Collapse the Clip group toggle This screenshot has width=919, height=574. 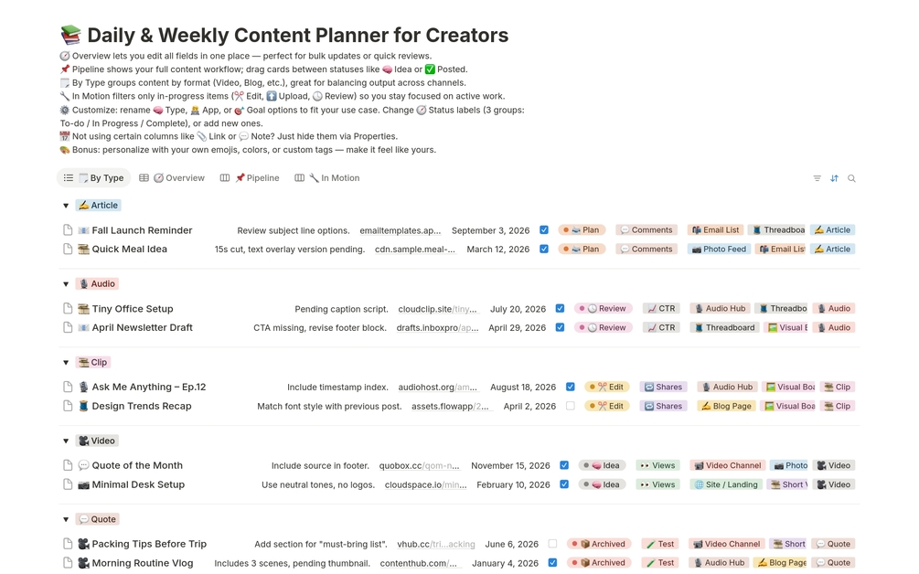66,363
